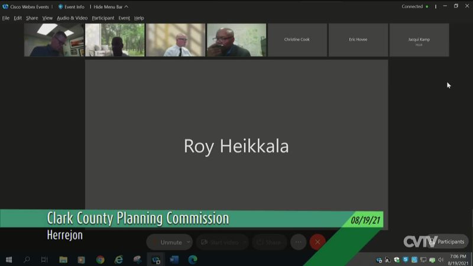Collapse the menu with Hide Menu Bar
Viewport: 473px width, 266px height.
110,7
